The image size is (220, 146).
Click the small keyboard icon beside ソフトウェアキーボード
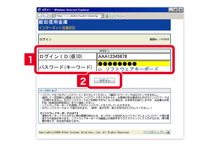click(100, 69)
